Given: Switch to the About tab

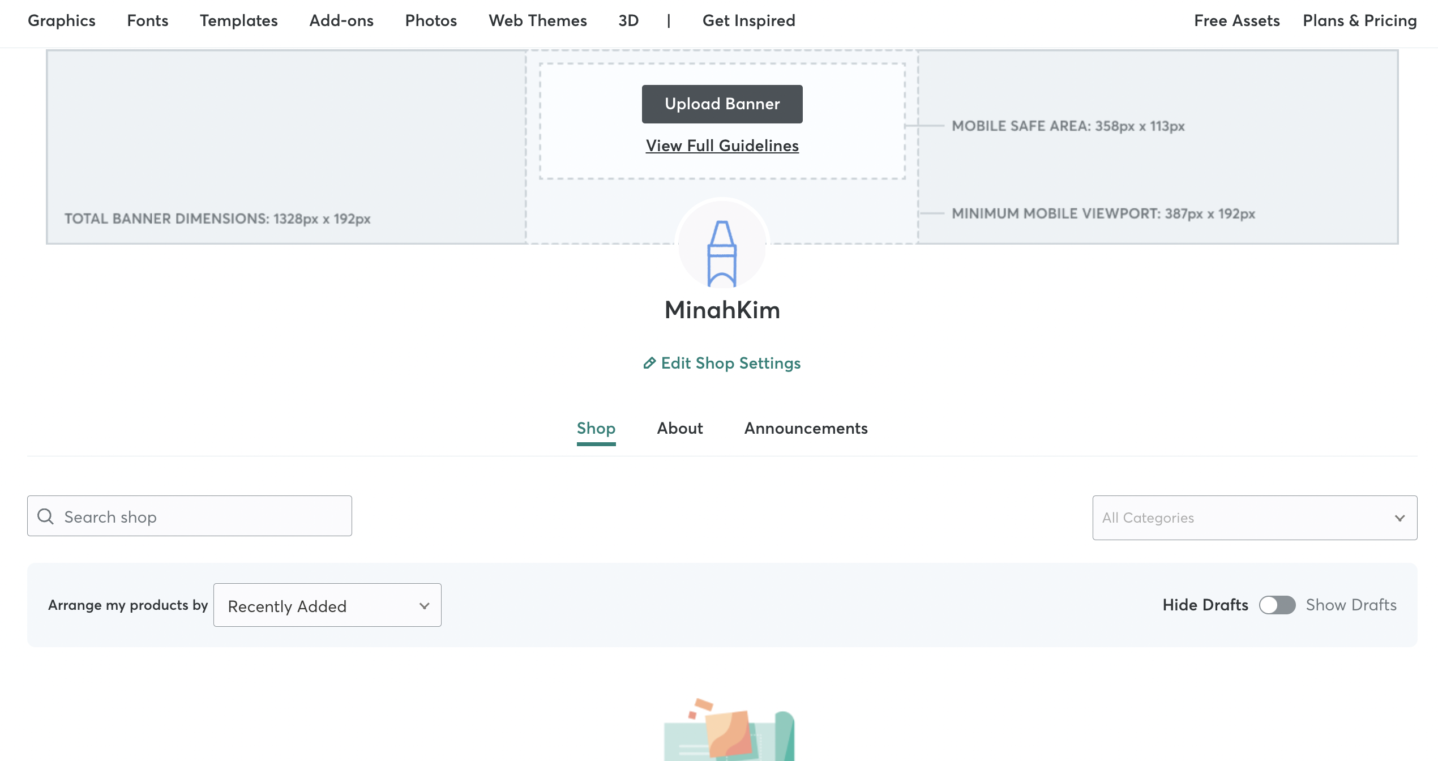Looking at the screenshot, I should pos(680,429).
